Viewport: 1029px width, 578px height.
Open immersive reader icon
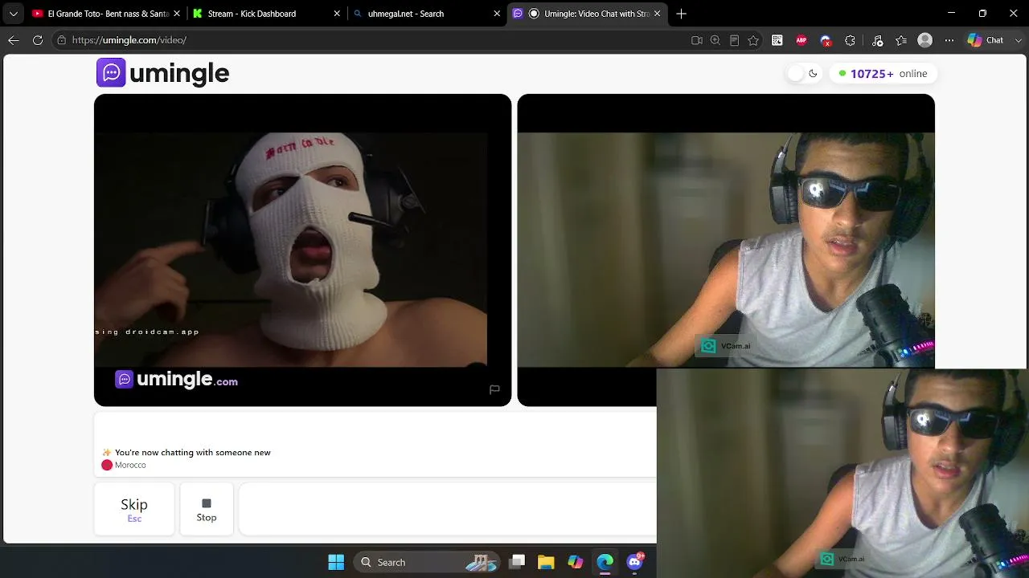[734, 40]
